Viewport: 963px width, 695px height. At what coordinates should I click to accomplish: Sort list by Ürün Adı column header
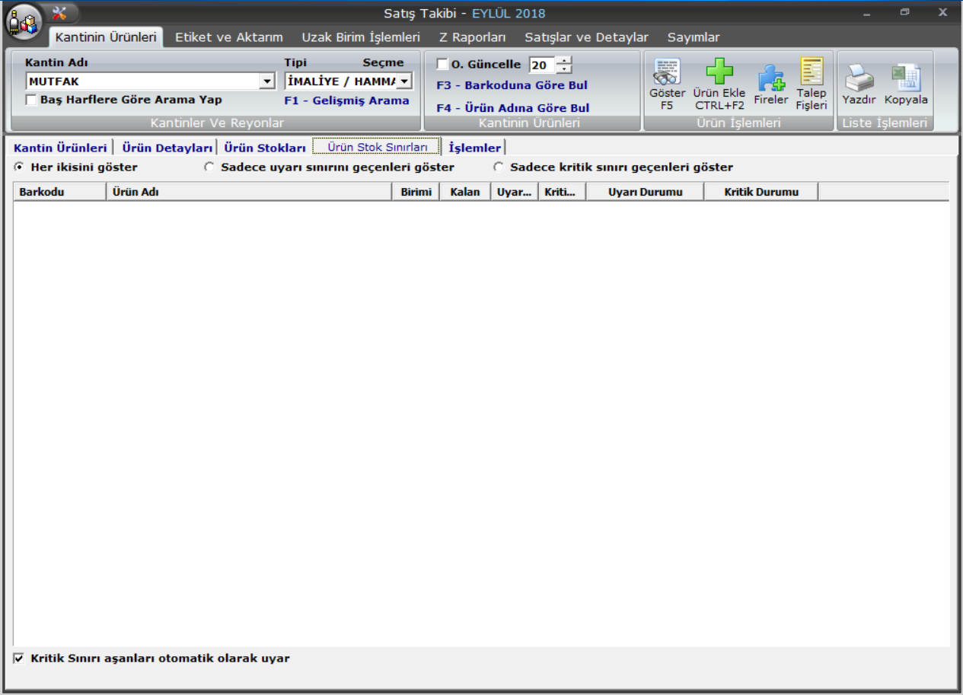(248, 192)
